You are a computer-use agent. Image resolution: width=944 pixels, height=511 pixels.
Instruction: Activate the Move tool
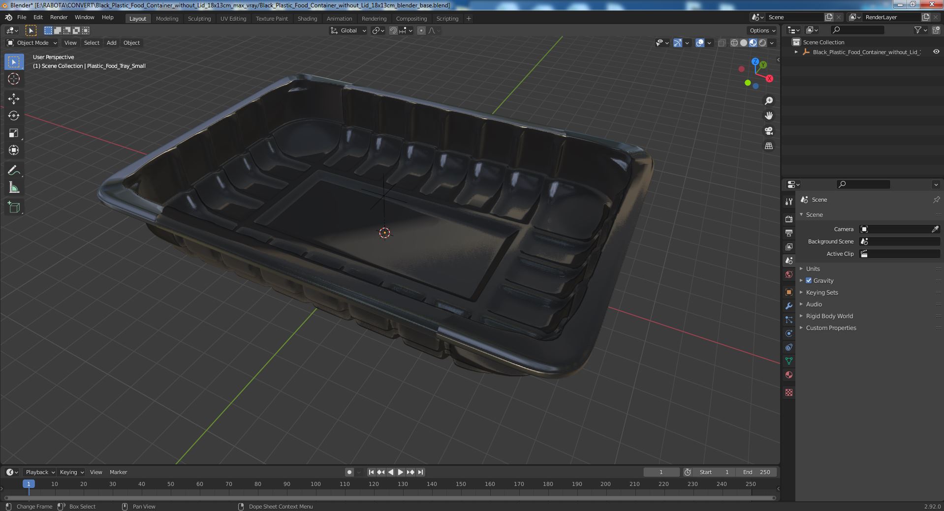coord(14,99)
